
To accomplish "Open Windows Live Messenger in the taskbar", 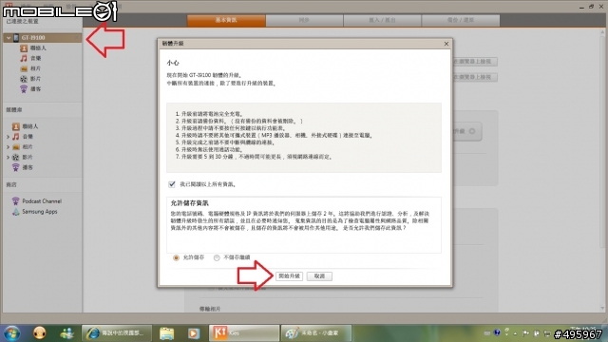I will click(66, 333).
